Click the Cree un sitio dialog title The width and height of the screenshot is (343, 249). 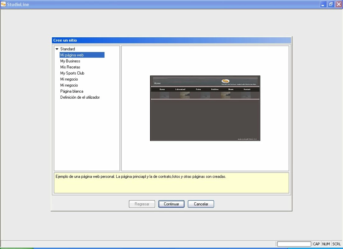(65, 40)
